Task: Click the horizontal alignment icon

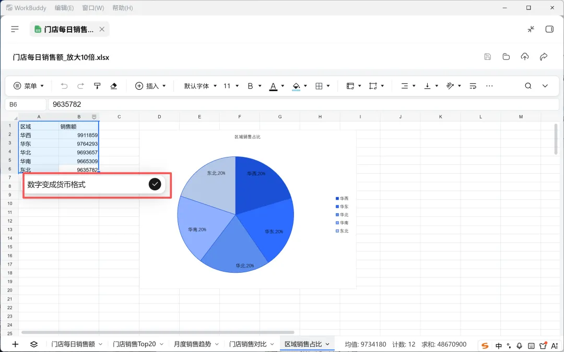Action: 405,86
